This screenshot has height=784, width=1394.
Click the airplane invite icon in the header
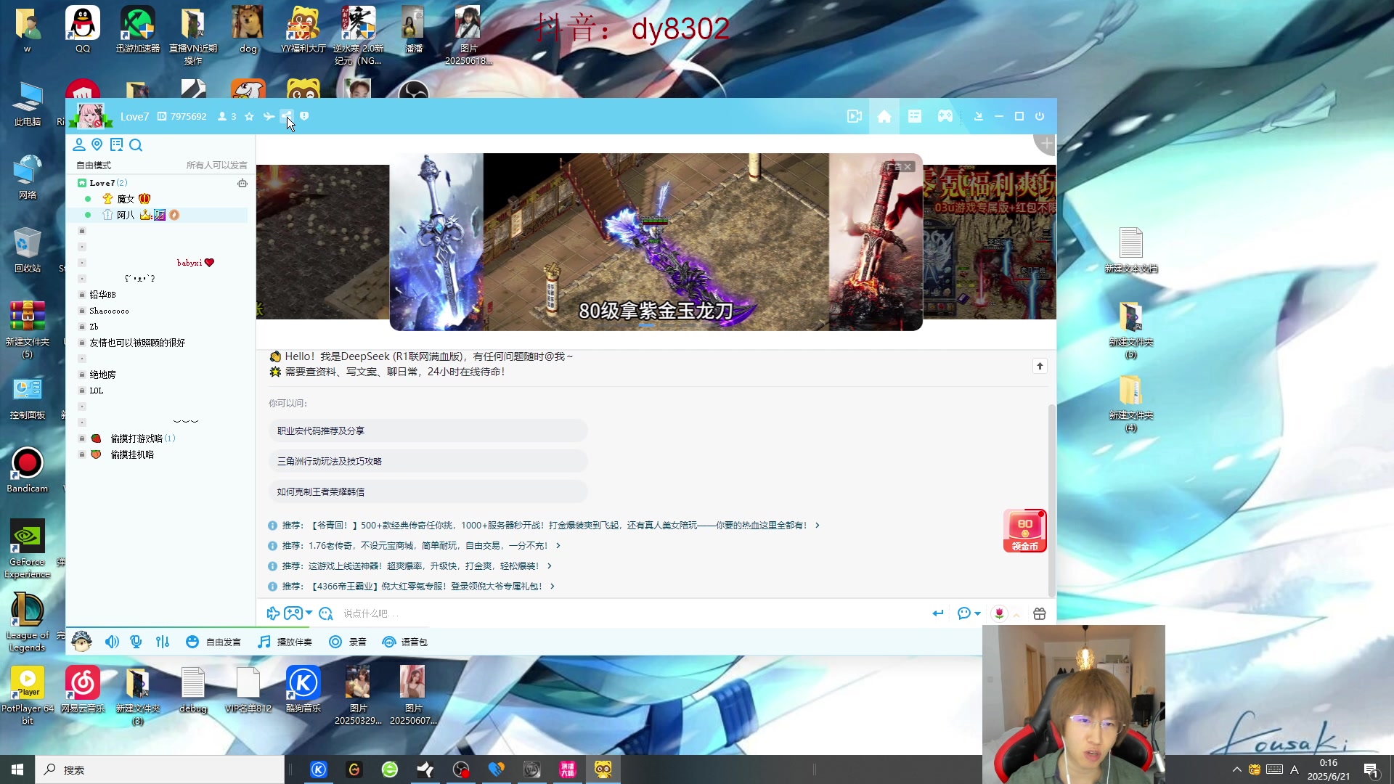coord(269,117)
